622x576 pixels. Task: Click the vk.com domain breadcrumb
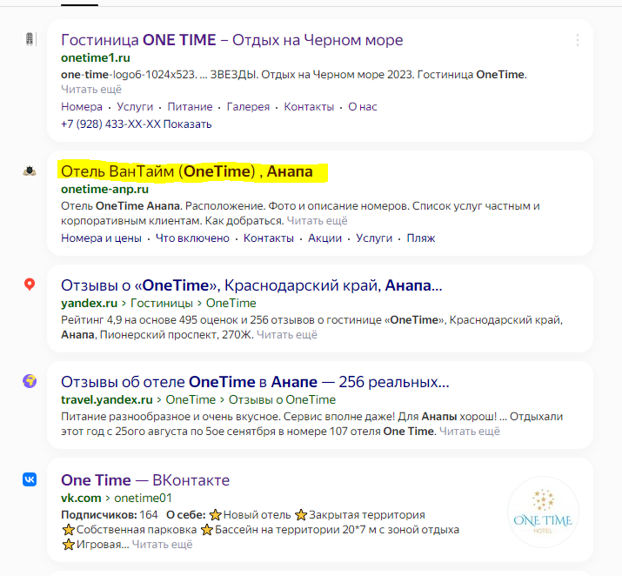click(x=81, y=498)
